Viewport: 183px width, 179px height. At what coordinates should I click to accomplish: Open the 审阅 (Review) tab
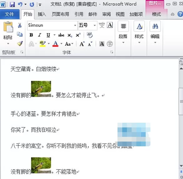tap(107, 14)
